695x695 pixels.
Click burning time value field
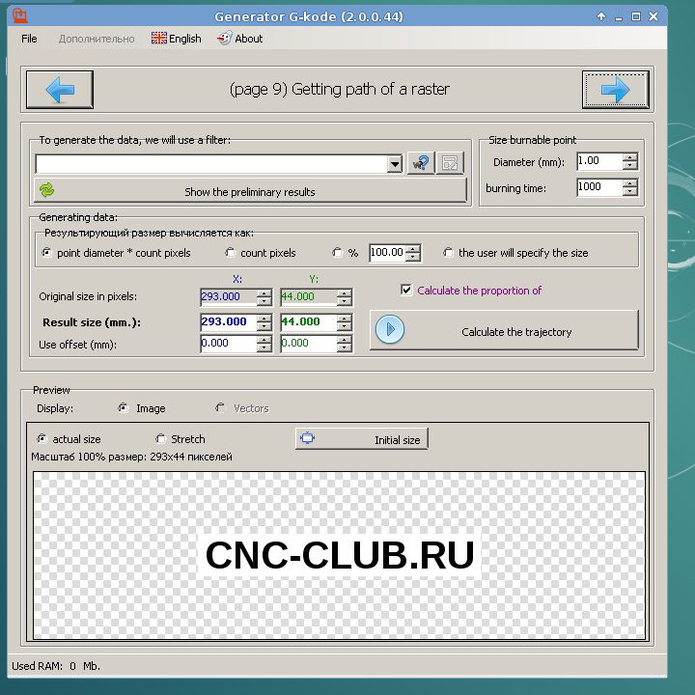[599, 187]
